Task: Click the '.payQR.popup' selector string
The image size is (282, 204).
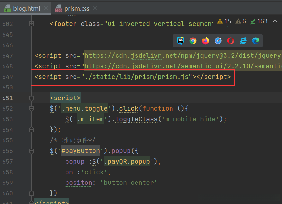Action: 127,162
